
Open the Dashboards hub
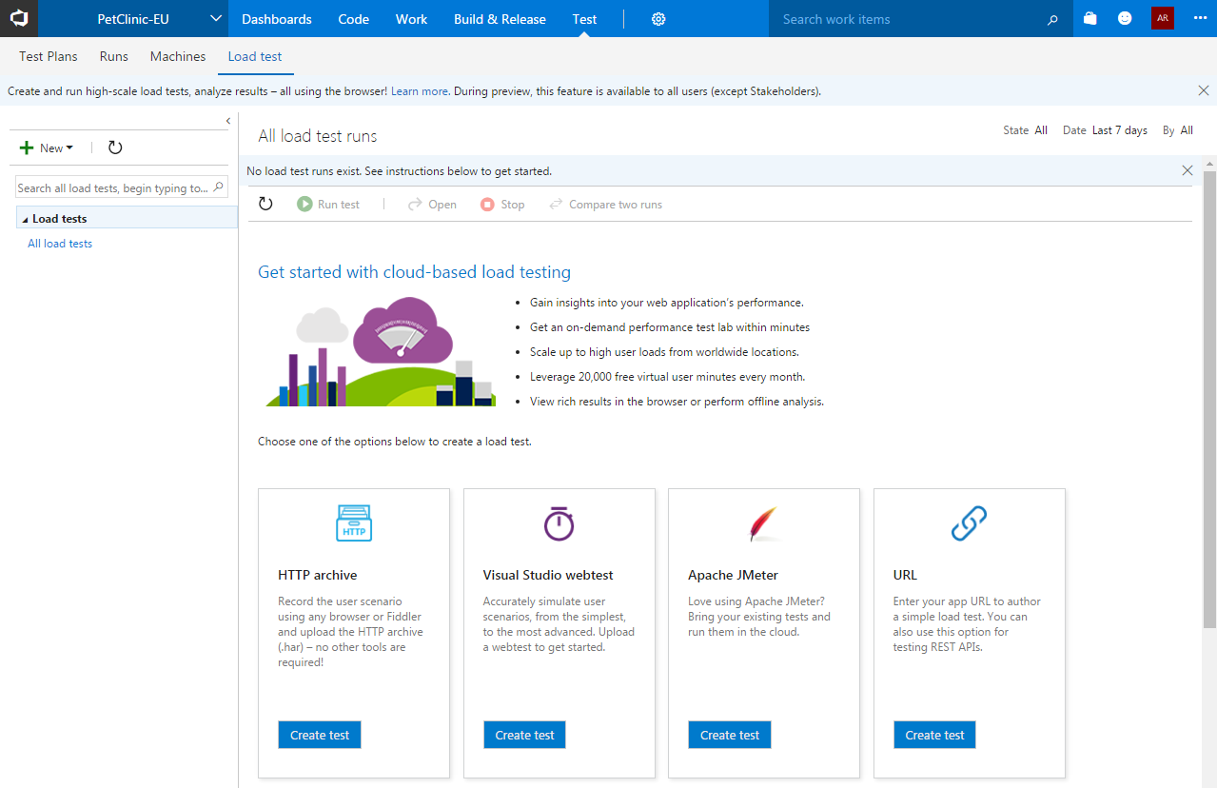(x=277, y=19)
